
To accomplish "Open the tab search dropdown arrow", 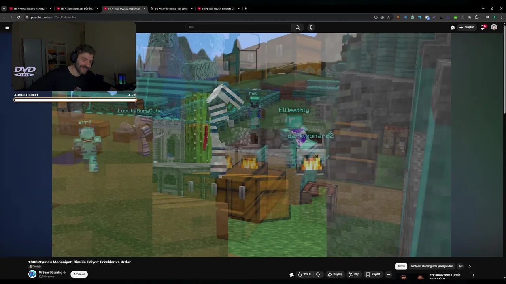I will [4, 9].
